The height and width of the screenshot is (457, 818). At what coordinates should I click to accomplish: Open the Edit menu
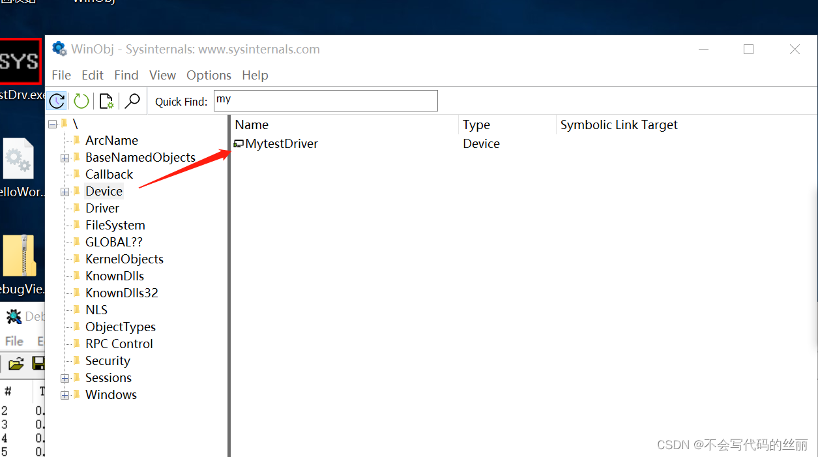coord(93,75)
